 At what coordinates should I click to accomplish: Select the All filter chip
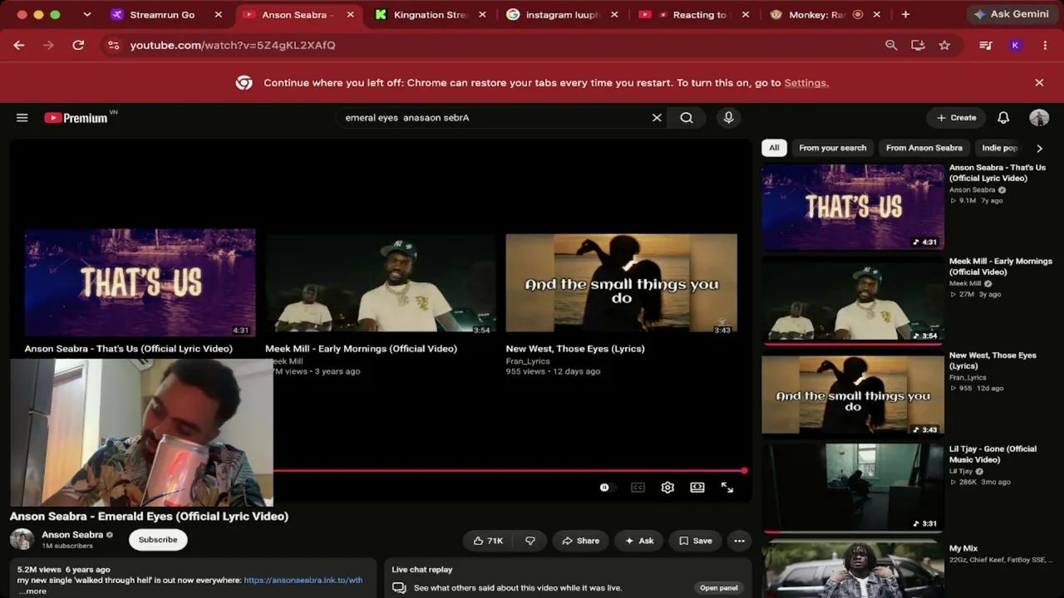[774, 148]
